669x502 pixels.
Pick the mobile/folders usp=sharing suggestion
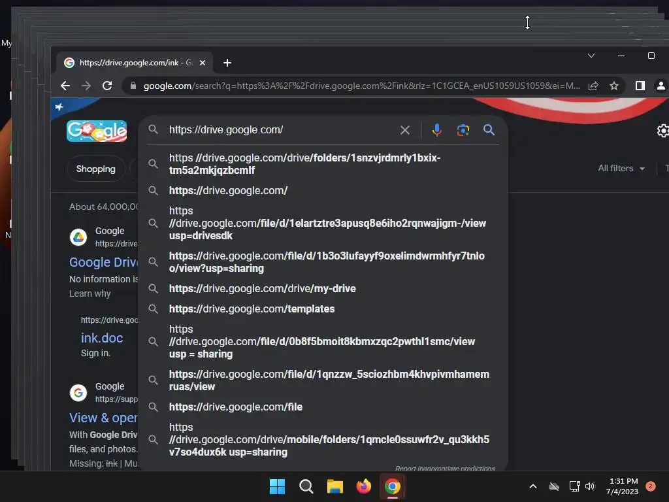click(x=323, y=439)
